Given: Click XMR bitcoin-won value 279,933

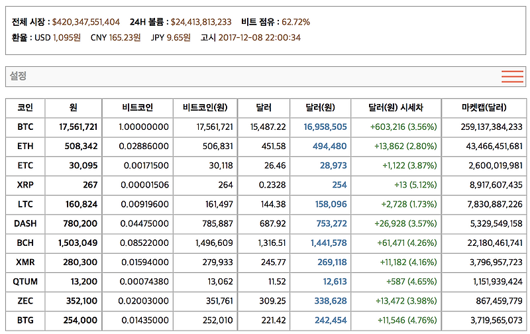Looking at the screenshot, I should click(x=218, y=262).
